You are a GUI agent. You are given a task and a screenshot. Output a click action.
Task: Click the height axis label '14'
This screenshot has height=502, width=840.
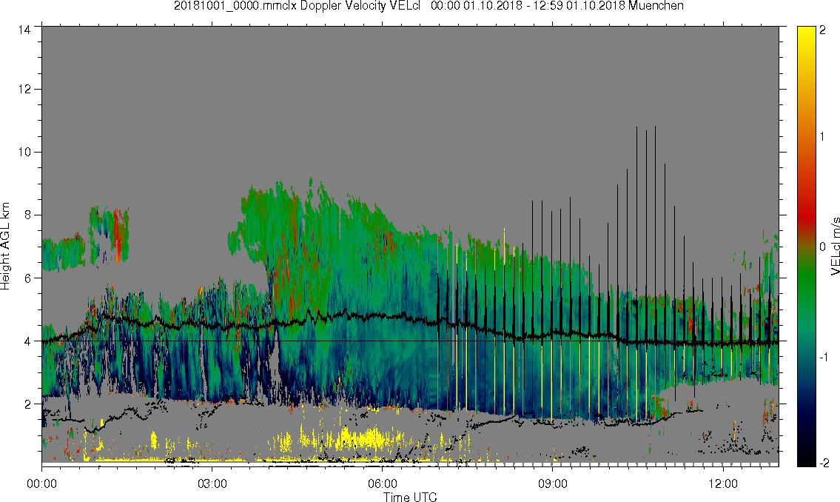click(24, 30)
